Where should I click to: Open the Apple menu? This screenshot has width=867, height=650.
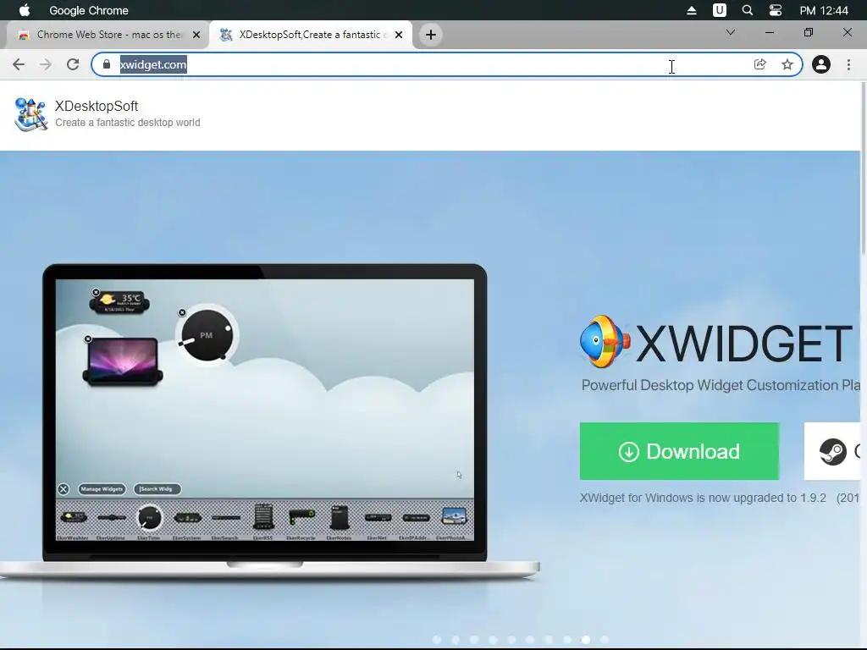tap(25, 10)
